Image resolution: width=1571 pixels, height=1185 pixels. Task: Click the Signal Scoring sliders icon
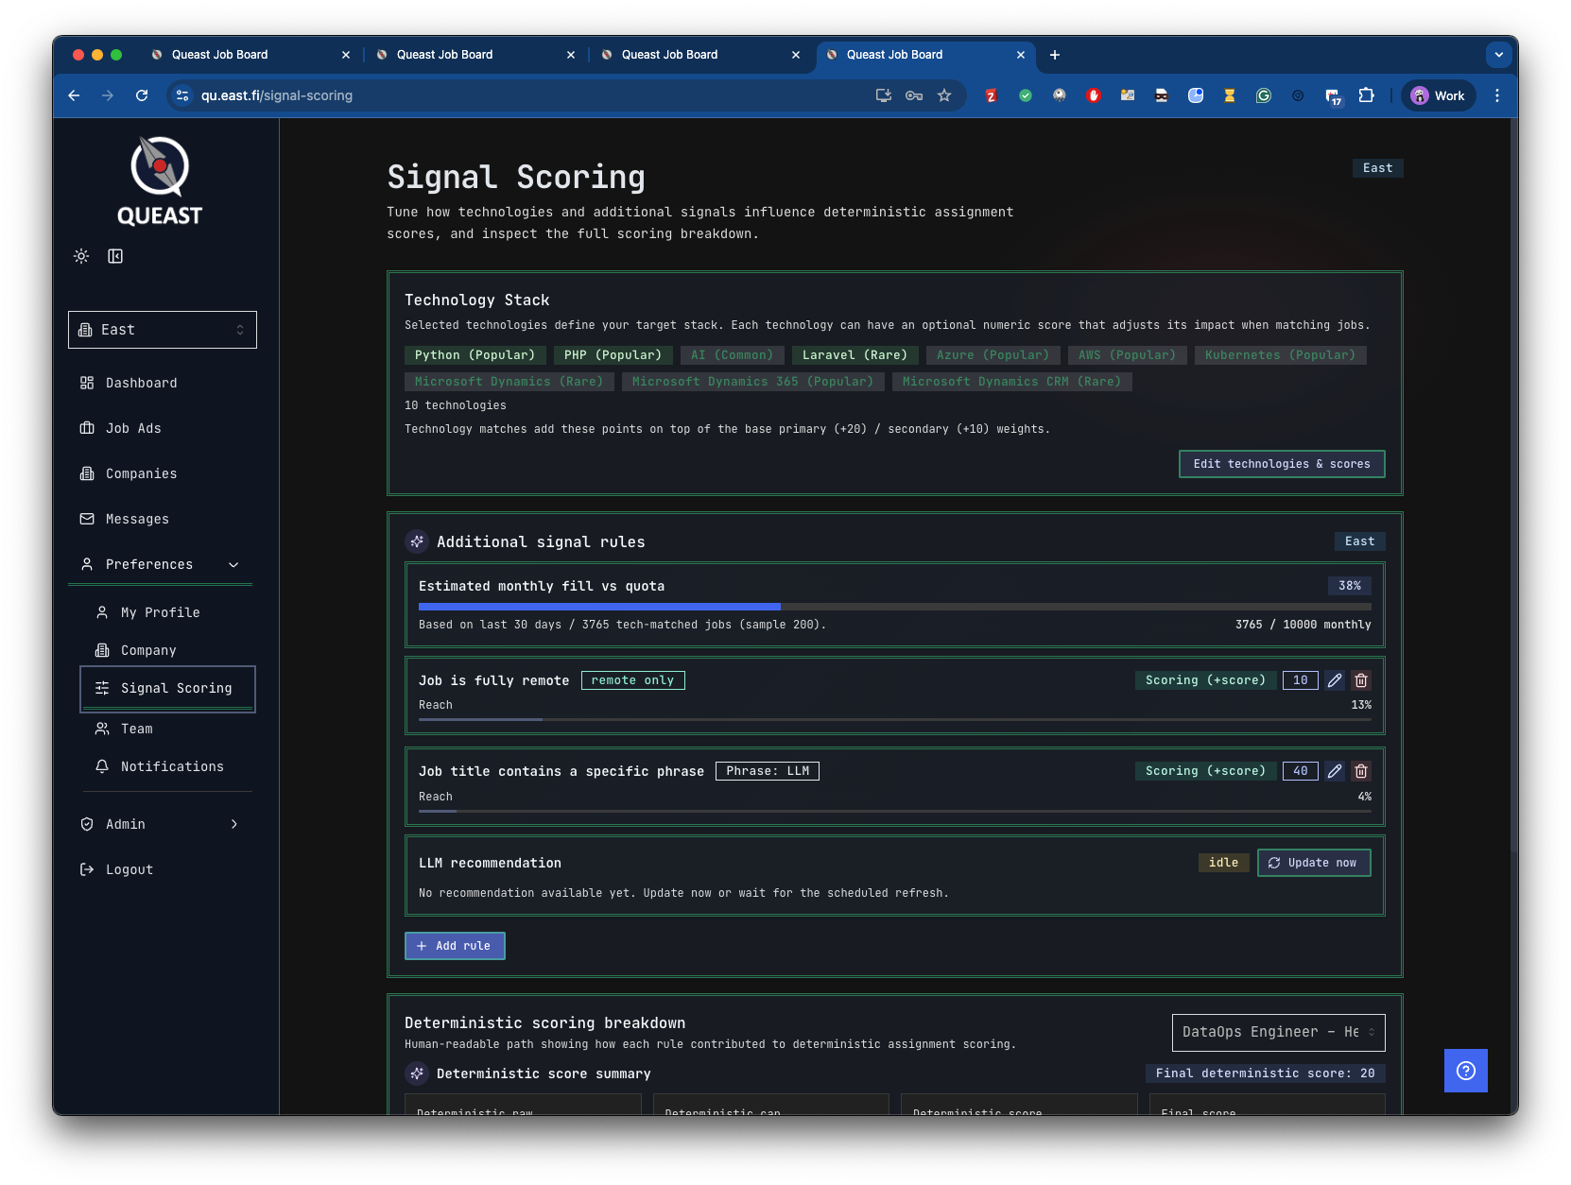click(102, 688)
